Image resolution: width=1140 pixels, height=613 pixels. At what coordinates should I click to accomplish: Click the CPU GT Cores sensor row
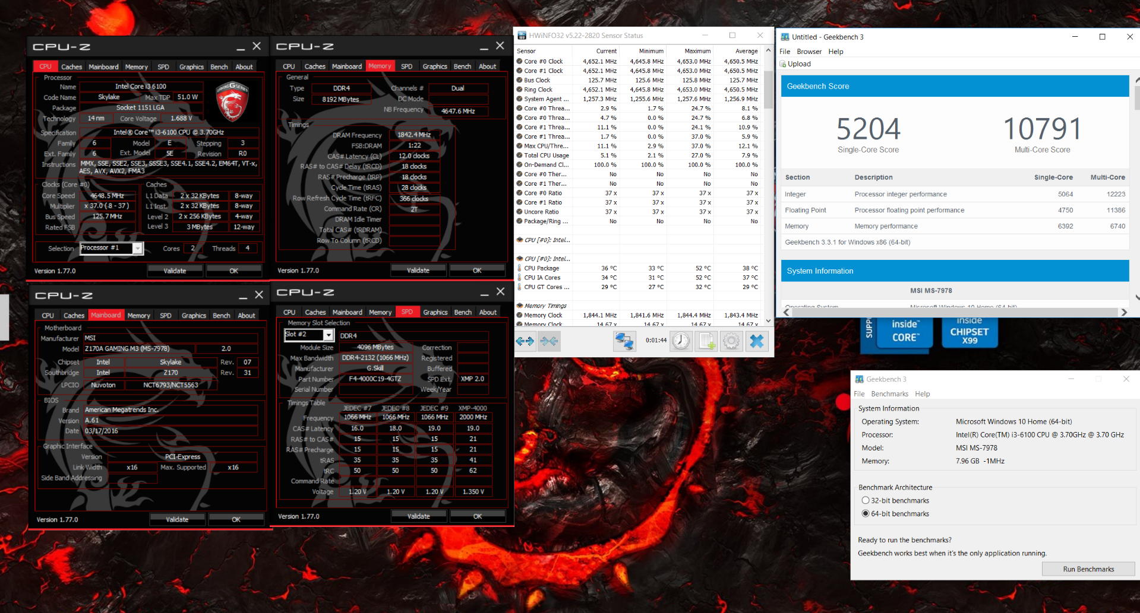[637, 287]
